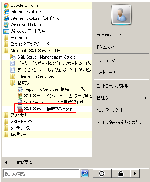Expand the アクセサリ folder
This screenshot has height=182, width=150.
[x=47, y=115]
